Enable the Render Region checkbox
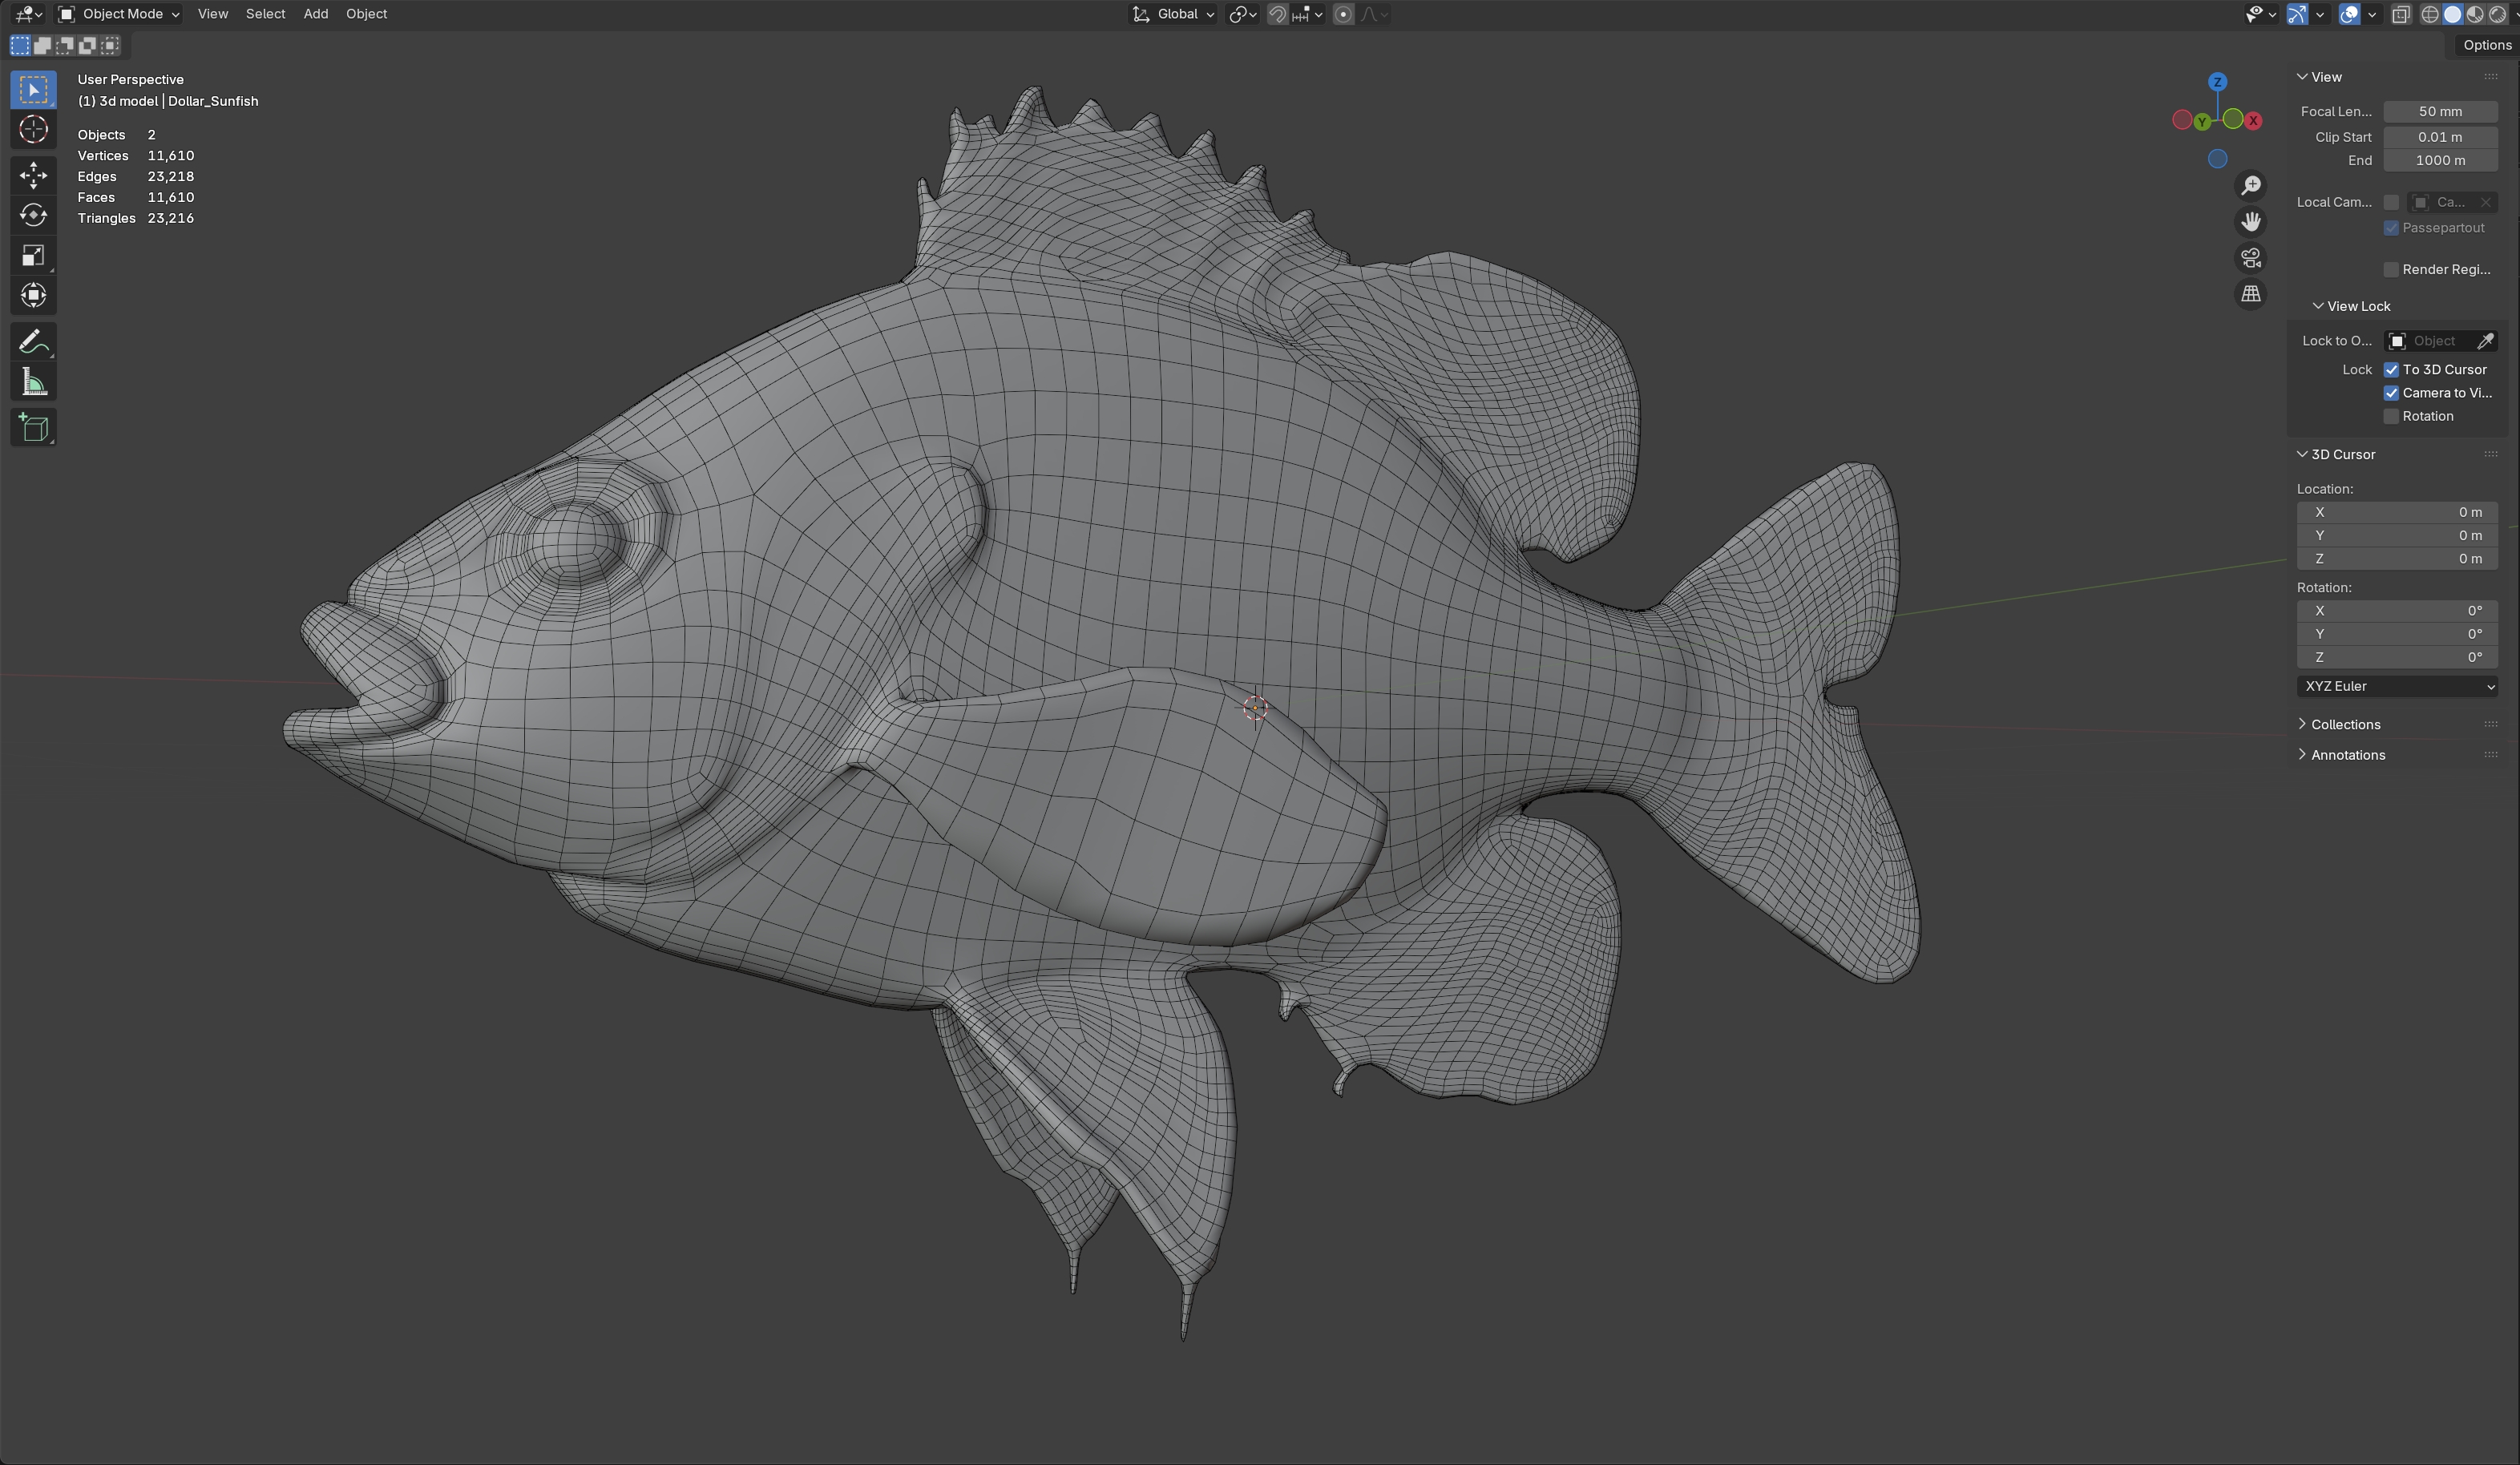 point(2391,270)
